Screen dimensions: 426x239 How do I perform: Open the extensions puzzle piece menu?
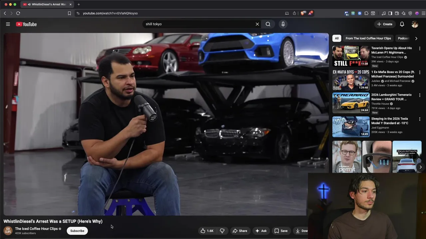[366, 13]
